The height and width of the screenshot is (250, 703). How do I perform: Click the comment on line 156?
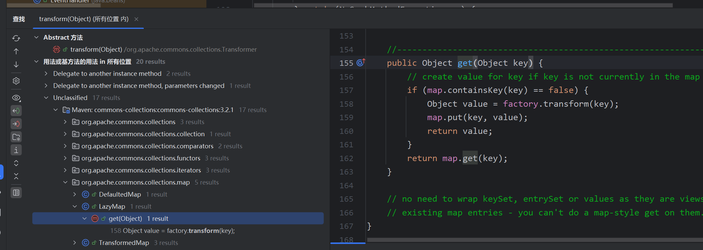point(554,77)
